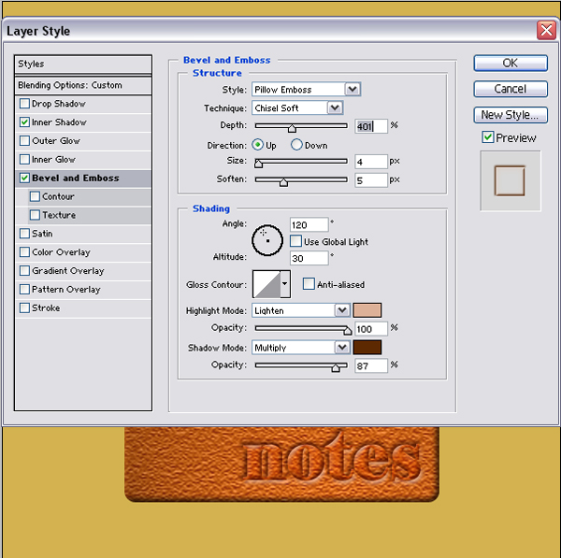
Task: Open the Style dropdown showing Pillow Emboss
Action: coord(307,89)
